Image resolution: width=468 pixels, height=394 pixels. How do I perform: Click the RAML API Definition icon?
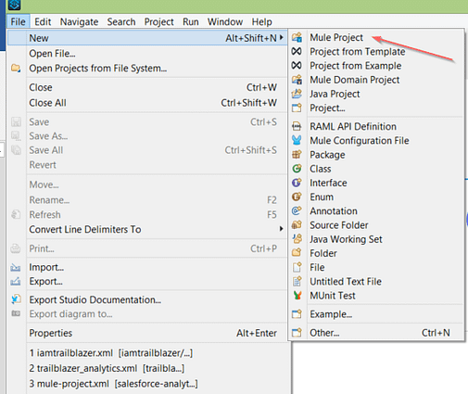click(x=297, y=126)
